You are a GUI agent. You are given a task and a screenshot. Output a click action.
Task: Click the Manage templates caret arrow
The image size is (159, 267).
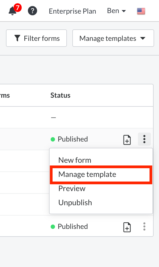pyautogui.click(x=143, y=38)
